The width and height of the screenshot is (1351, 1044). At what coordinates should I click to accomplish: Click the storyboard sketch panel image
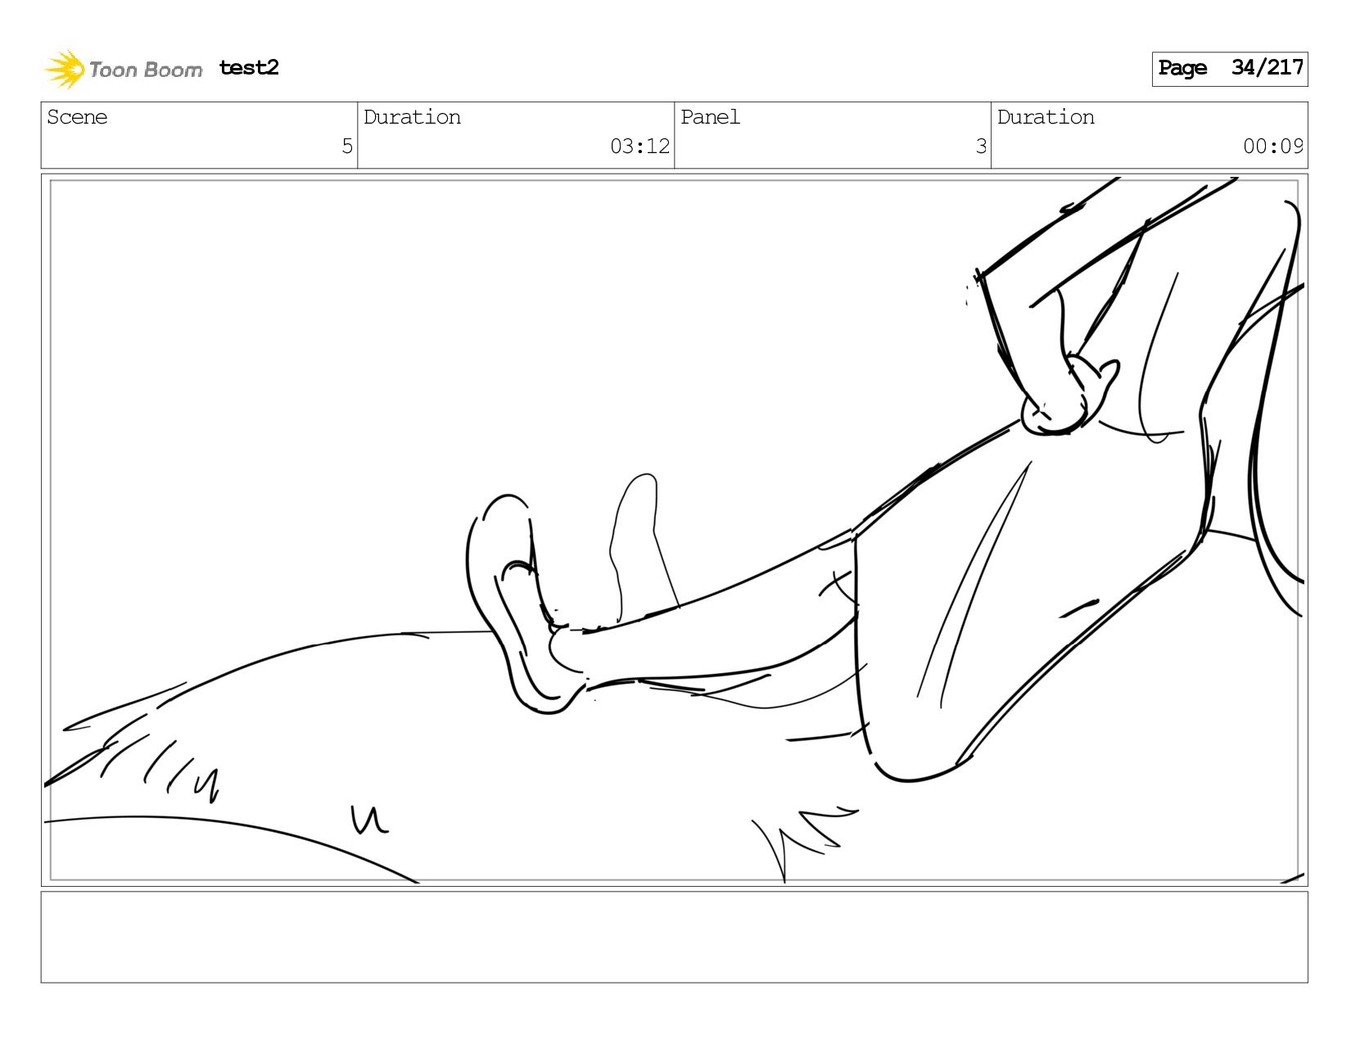tap(675, 530)
